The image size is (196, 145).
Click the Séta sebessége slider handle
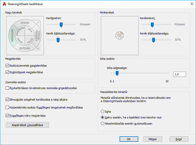click(x=117, y=73)
